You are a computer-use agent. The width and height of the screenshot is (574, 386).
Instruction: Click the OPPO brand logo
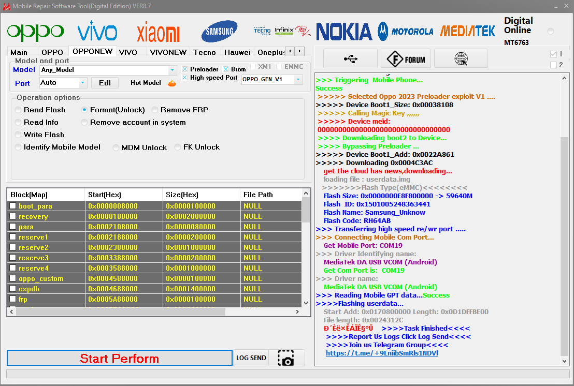36,32
